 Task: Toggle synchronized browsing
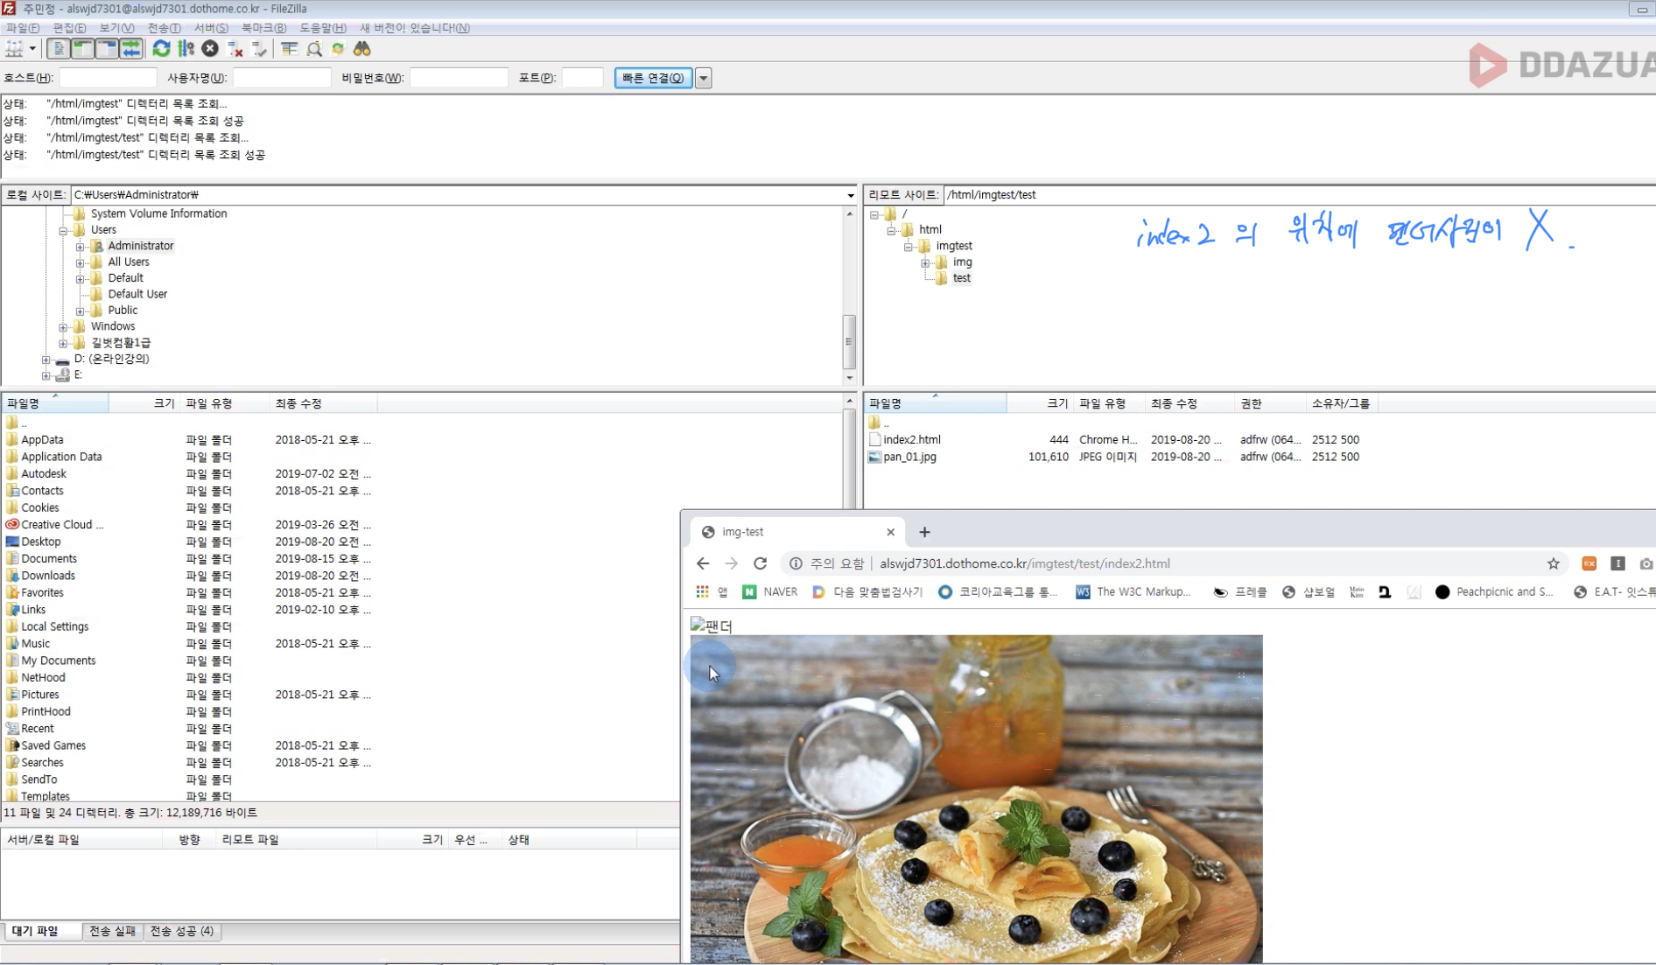[x=339, y=49]
